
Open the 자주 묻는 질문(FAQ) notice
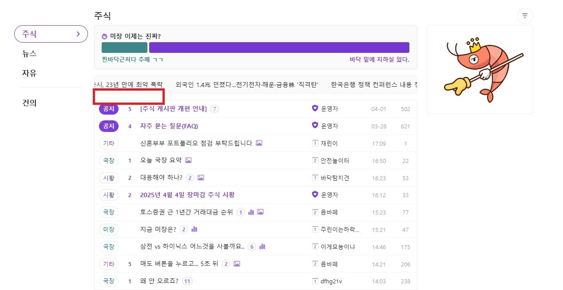coord(169,126)
